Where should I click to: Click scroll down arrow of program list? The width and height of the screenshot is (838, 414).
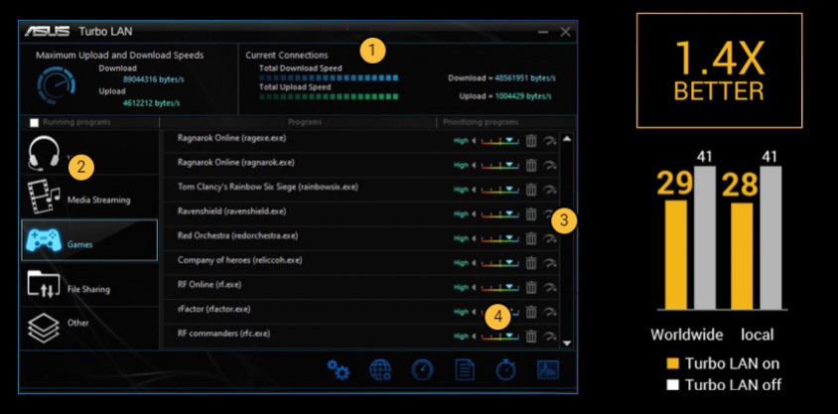(567, 343)
